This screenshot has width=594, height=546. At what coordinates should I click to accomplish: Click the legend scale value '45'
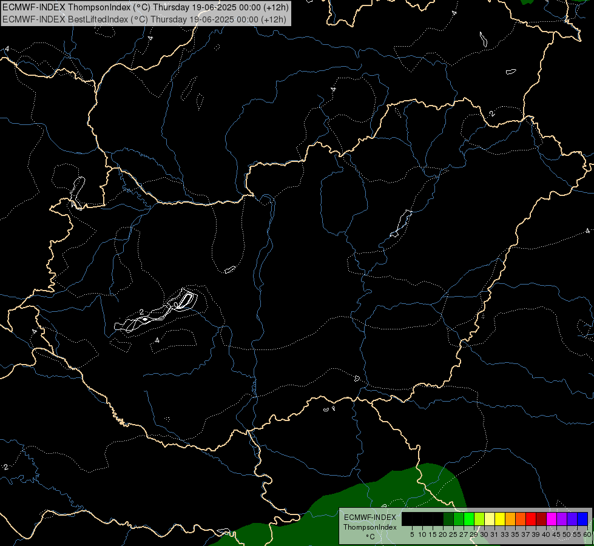point(556,534)
